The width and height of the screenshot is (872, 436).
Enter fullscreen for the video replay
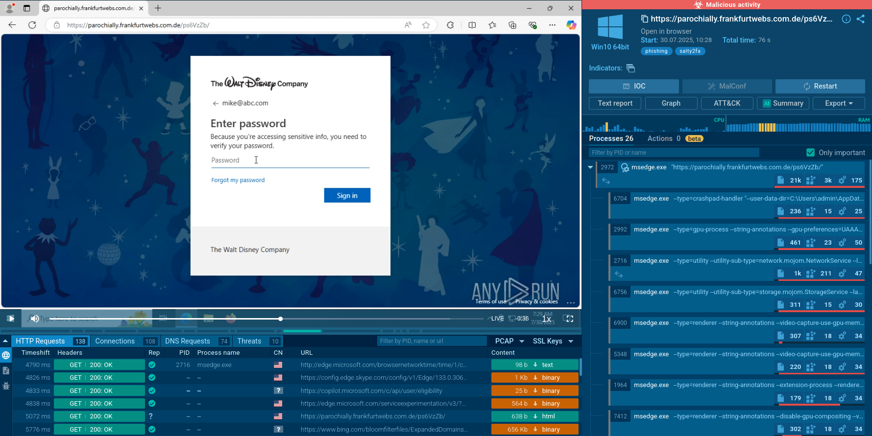pyautogui.click(x=568, y=319)
